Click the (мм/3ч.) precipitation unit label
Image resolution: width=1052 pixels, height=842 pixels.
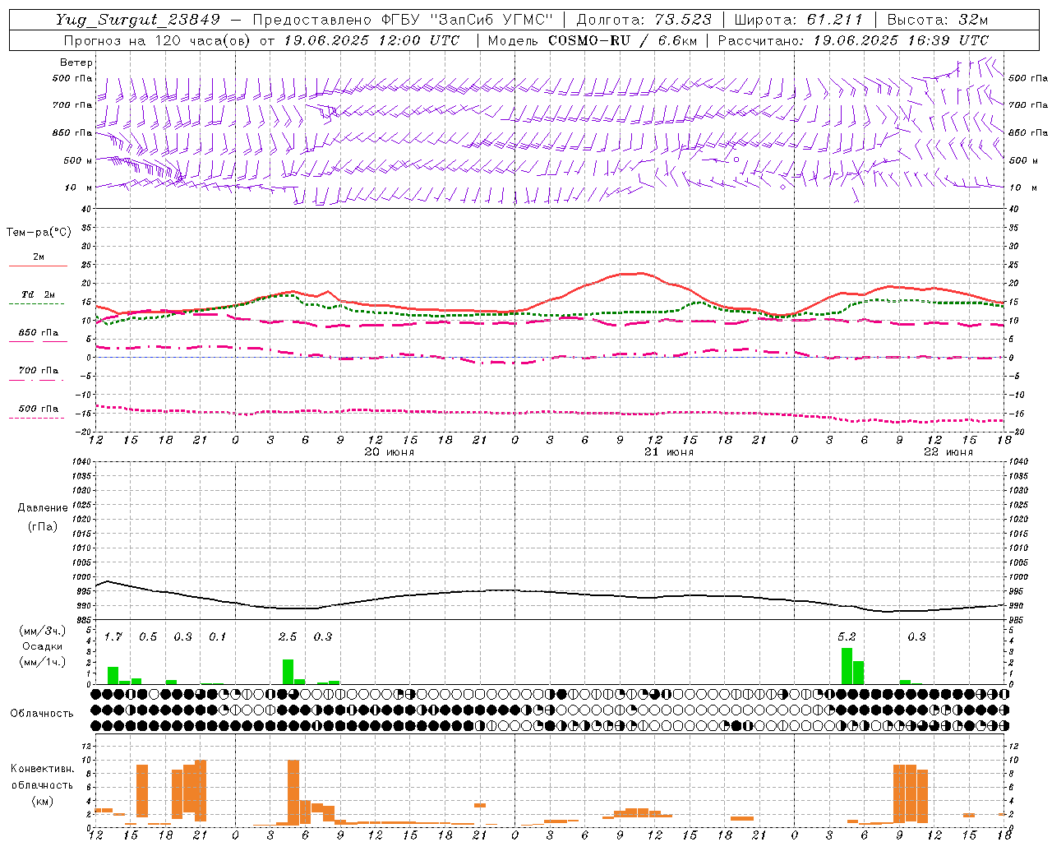[x=42, y=631]
